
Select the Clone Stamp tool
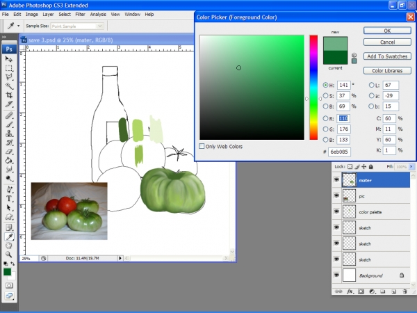click(x=9, y=134)
